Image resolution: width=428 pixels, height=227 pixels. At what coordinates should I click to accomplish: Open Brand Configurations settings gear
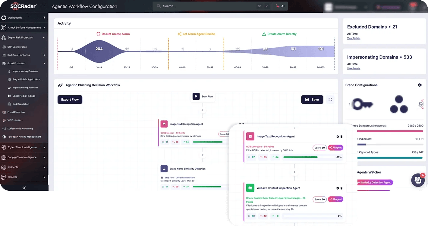(420, 85)
